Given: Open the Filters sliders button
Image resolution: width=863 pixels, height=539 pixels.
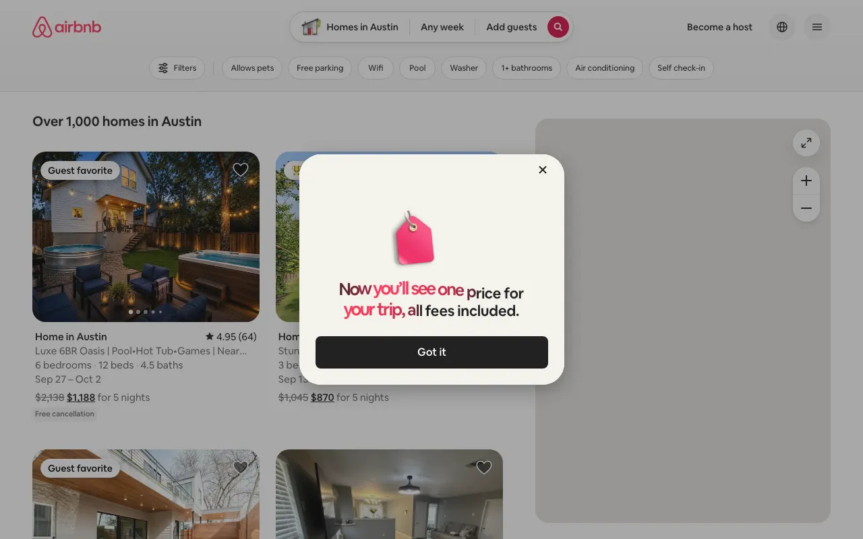Looking at the screenshot, I should 177,68.
